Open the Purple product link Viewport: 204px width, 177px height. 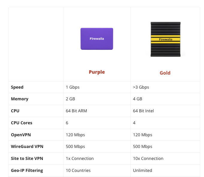coord(97,72)
